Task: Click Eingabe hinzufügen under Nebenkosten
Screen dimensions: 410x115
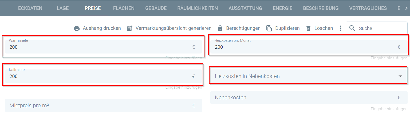Action: coord(389,109)
